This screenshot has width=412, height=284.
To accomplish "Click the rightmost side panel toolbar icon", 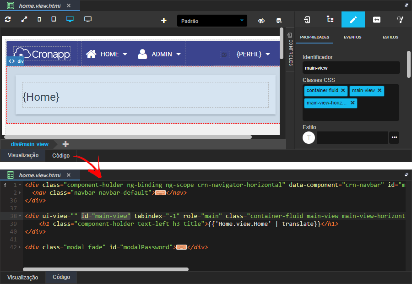I will click(400, 19).
